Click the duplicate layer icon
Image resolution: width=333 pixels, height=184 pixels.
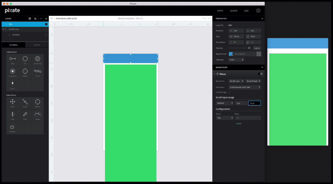35,19
